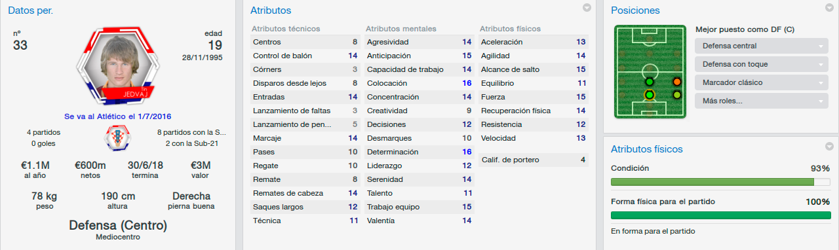
Task: Select the orange right-back position dot
Action: tap(677, 82)
